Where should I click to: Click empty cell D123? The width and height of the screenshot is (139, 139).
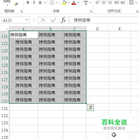(98, 49)
